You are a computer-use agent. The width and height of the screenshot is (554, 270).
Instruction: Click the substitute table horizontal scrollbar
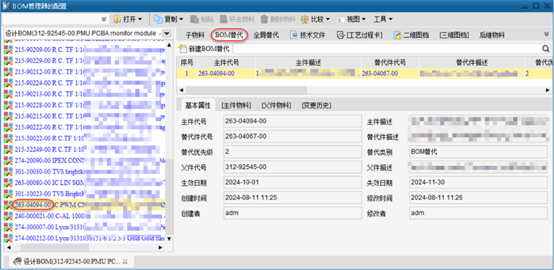pyautogui.click(x=246, y=90)
